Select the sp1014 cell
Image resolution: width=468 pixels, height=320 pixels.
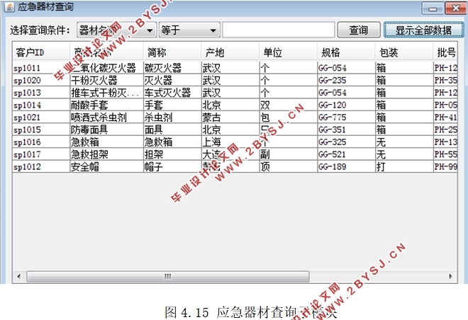41,105
